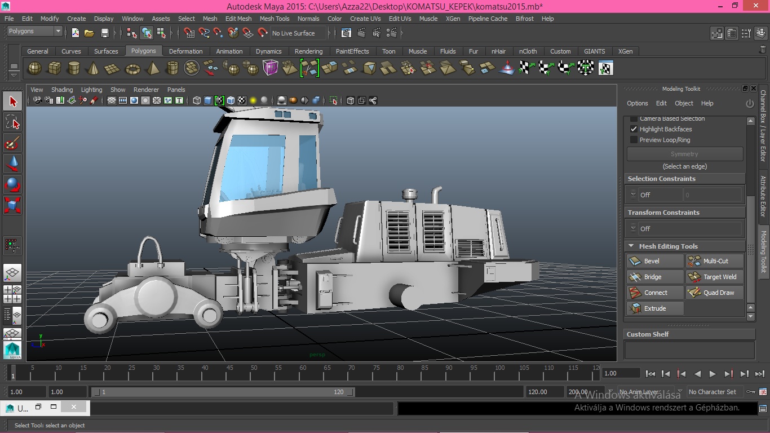Toggle the Modeling Toolkit power button

(x=750, y=104)
